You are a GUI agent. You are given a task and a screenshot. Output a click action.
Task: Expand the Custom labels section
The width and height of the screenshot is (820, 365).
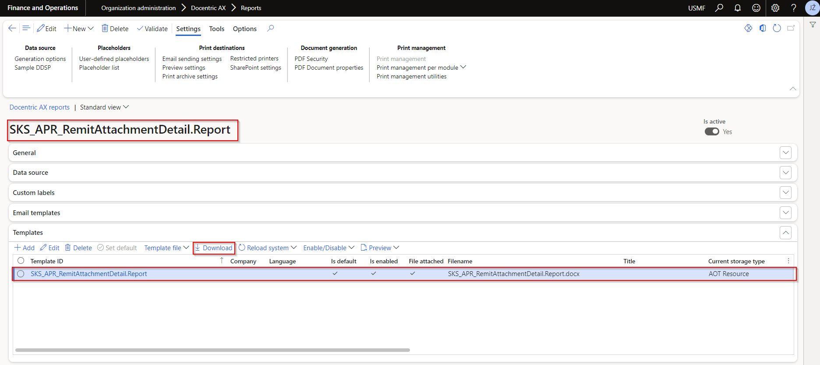786,192
